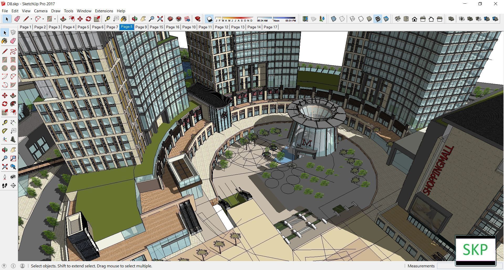Select the Pie tool in left panel
The image size is (504, 270).
pos(13,85)
